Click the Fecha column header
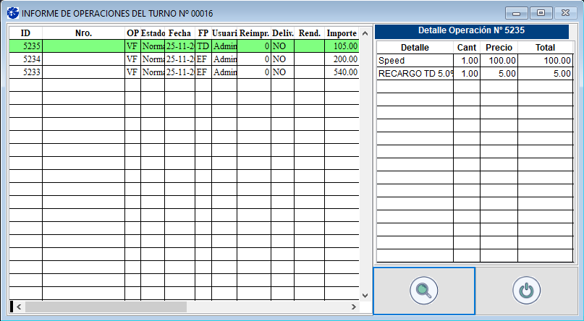 pyautogui.click(x=179, y=33)
